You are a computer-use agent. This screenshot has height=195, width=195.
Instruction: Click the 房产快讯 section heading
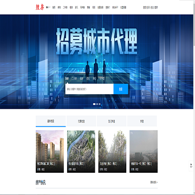coord(41,183)
